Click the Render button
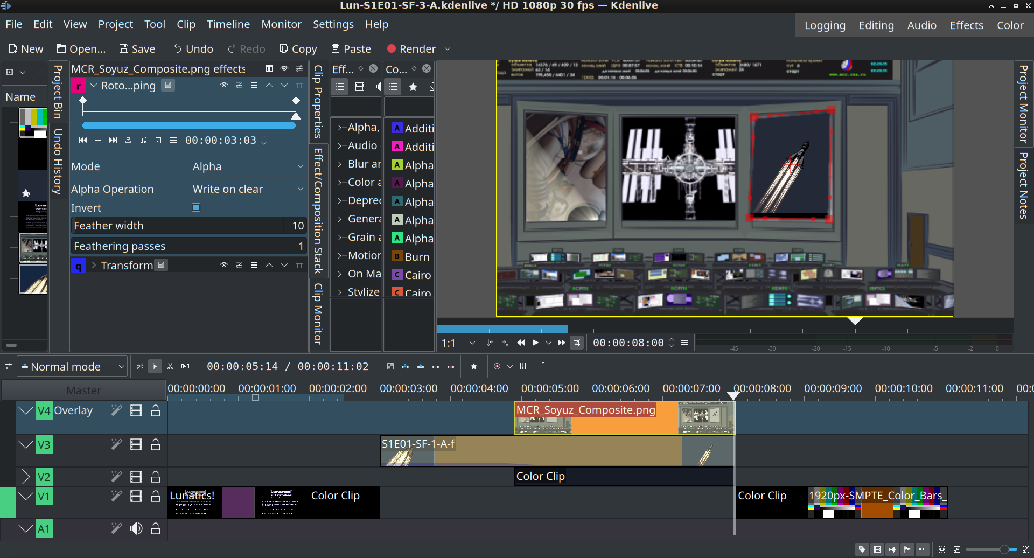Viewport: 1034px width, 558px height. tap(411, 49)
